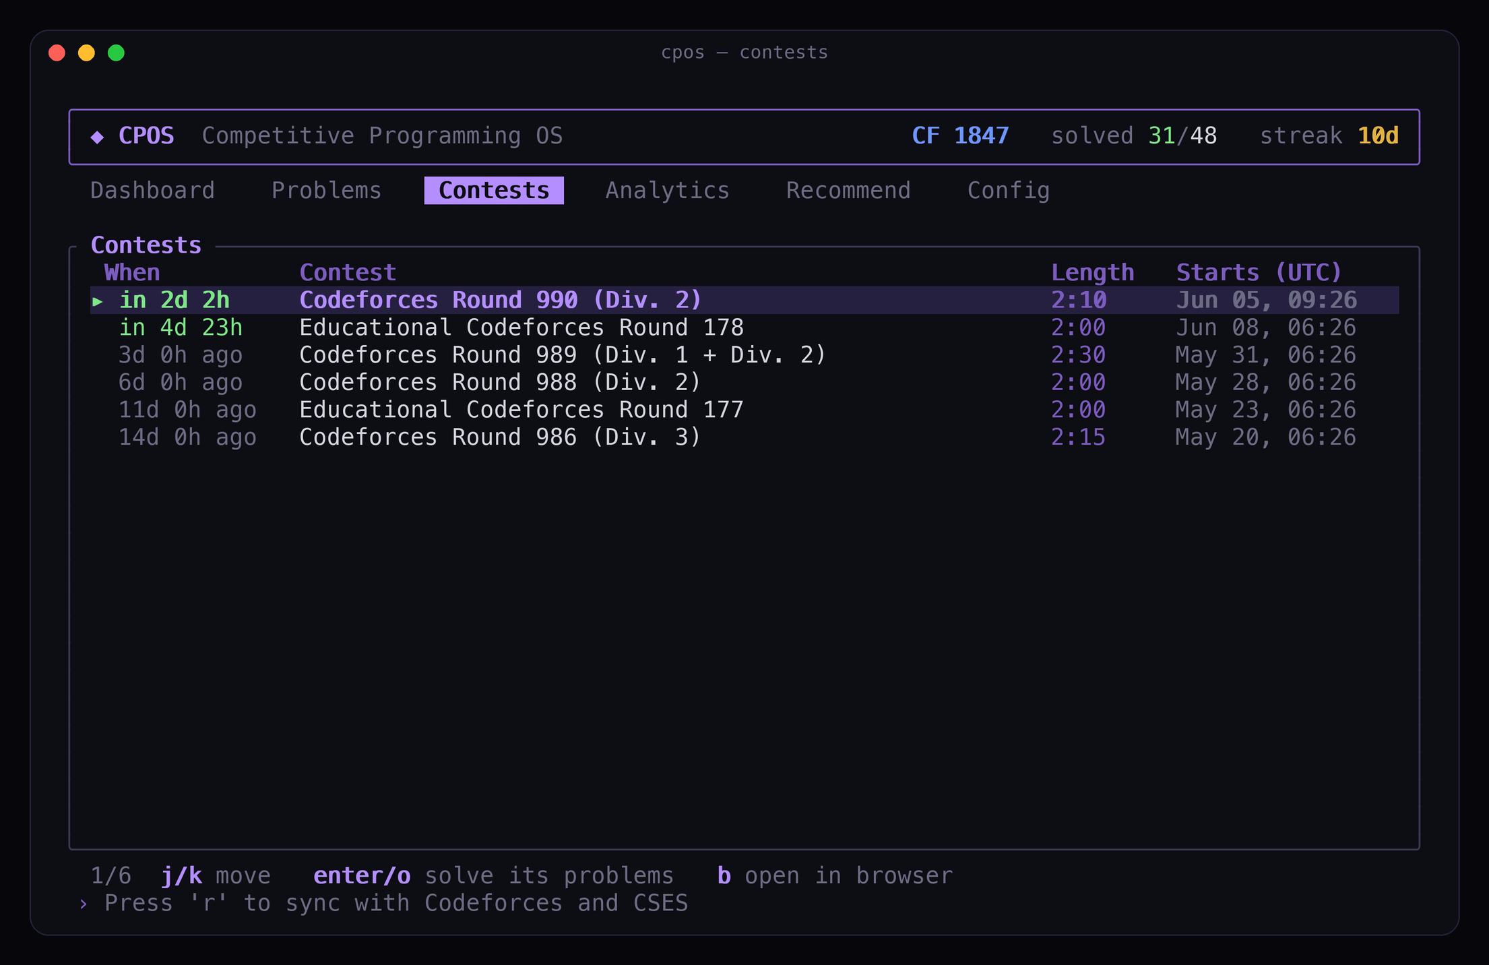
Task: Click the CF 1847 rating indicator
Action: [960, 136]
